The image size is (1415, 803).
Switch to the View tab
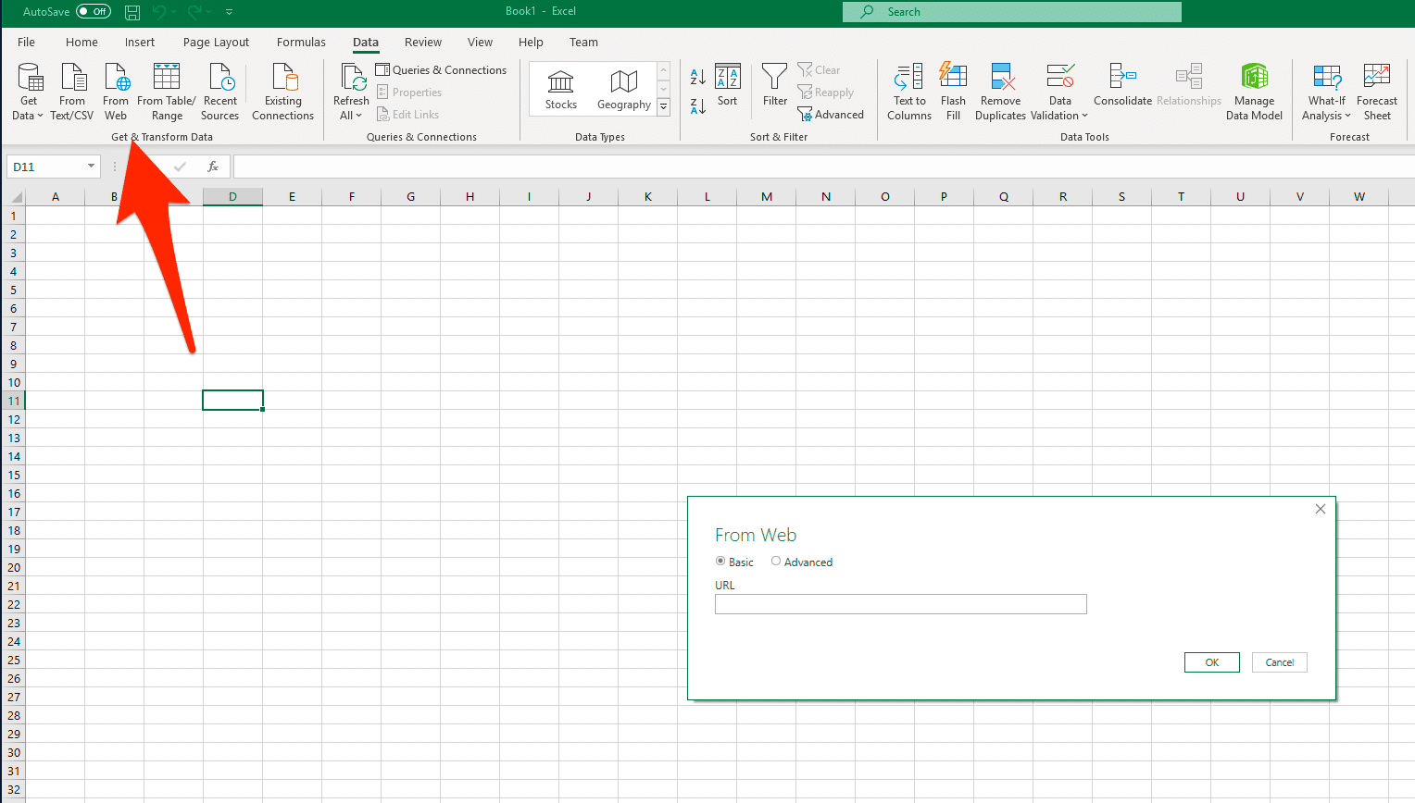coord(480,43)
